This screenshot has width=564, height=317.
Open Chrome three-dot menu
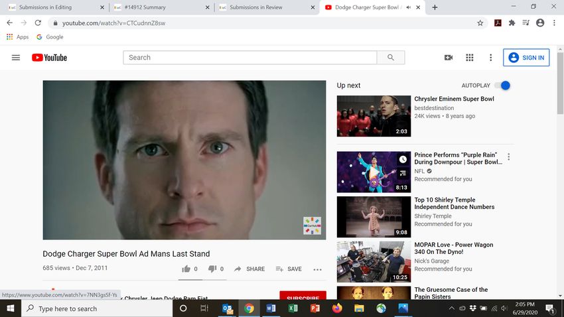click(x=554, y=23)
